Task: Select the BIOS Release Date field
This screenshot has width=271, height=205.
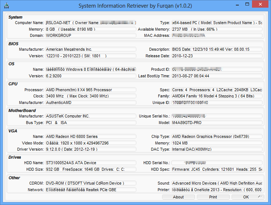Action: coord(217,56)
